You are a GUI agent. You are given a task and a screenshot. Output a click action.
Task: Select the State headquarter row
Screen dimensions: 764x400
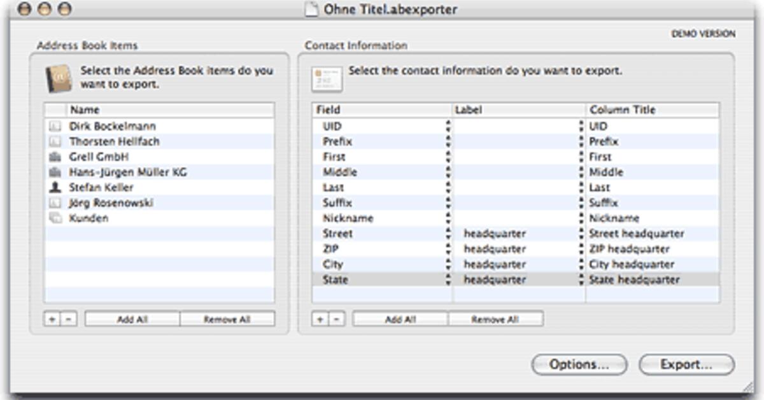point(637,279)
